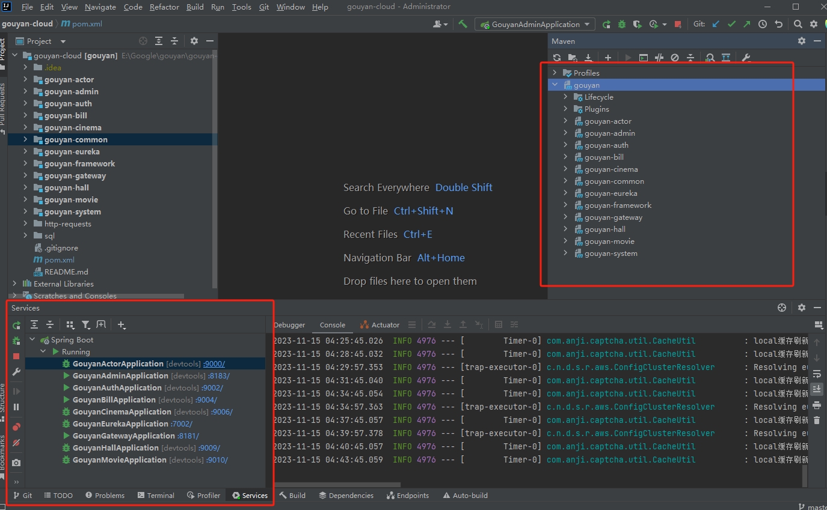Click the Clear All trash icon in console

pyautogui.click(x=817, y=420)
